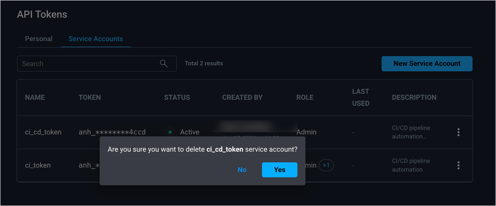Click the search magnifier icon
This screenshot has height=206, width=496.
click(x=164, y=64)
